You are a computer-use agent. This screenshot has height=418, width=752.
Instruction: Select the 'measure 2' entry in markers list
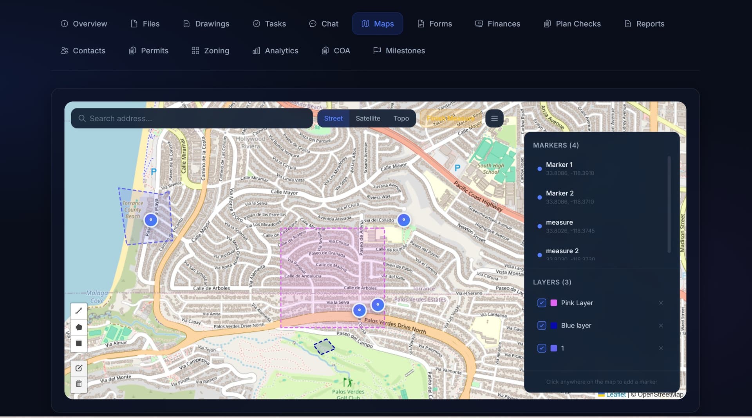click(600, 254)
